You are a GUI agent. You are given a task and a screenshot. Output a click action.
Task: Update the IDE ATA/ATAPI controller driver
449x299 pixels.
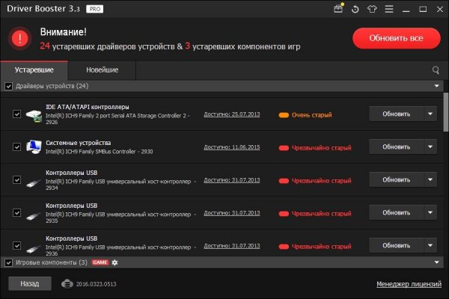click(x=397, y=114)
